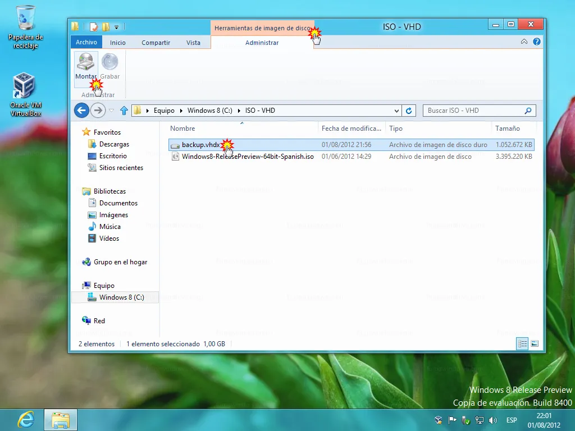Click the File Explorer taskbar button
The image size is (575, 431).
point(61,420)
